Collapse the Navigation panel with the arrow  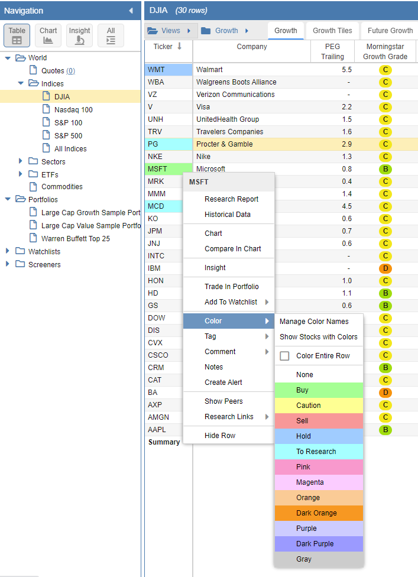pos(131,11)
